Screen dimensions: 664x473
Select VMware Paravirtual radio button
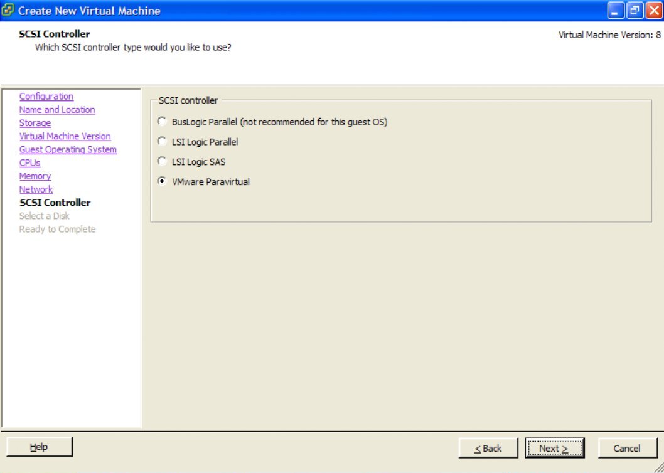[x=161, y=182]
